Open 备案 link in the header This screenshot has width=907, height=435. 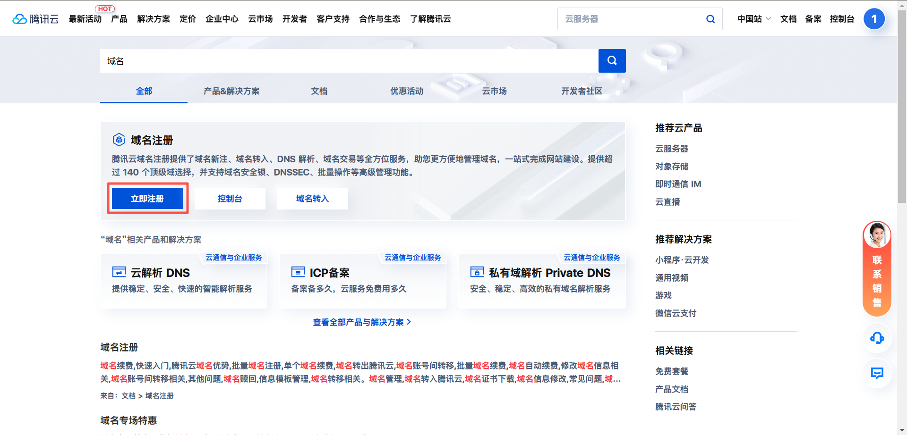tap(813, 19)
